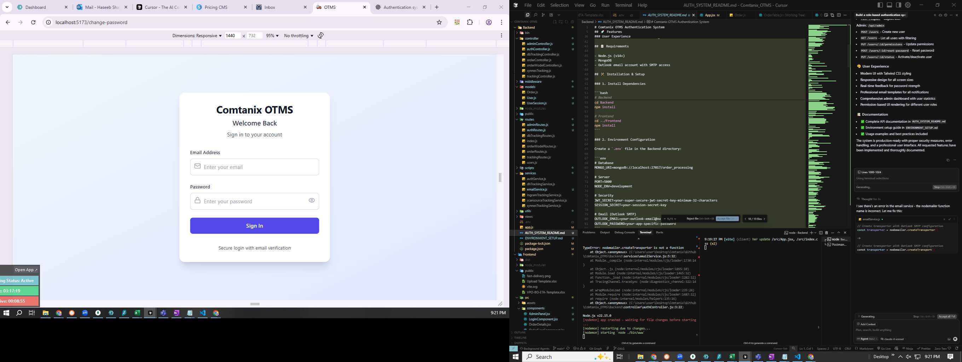This screenshot has width=962, height=362.
Task: Click Accept all button in chat
Action: tap(947, 316)
